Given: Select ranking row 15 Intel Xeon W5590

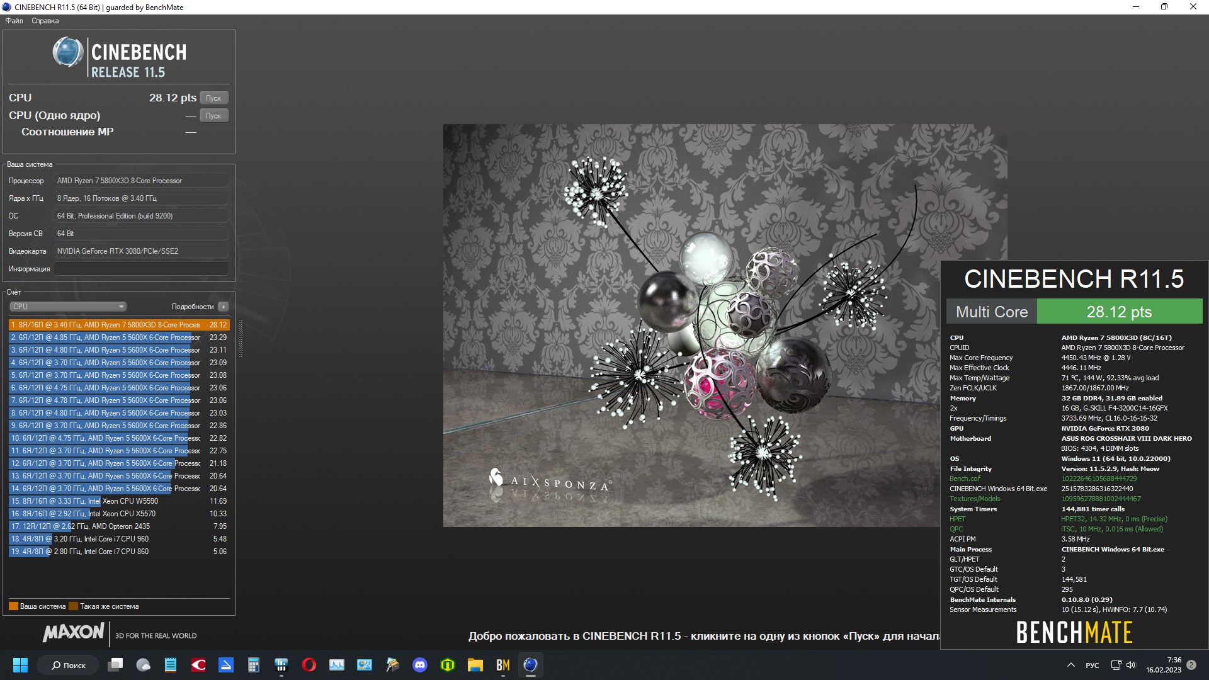Looking at the screenshot, I should coord(119,501).
